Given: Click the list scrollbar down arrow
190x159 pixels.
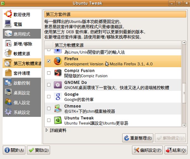Looking at the screenshot, I should (184, 125).
